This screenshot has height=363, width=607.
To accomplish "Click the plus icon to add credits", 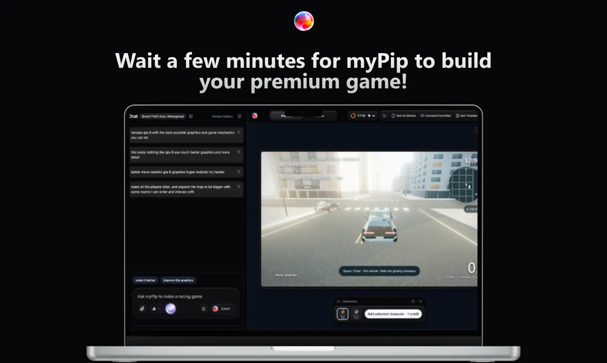I will 369,116.
